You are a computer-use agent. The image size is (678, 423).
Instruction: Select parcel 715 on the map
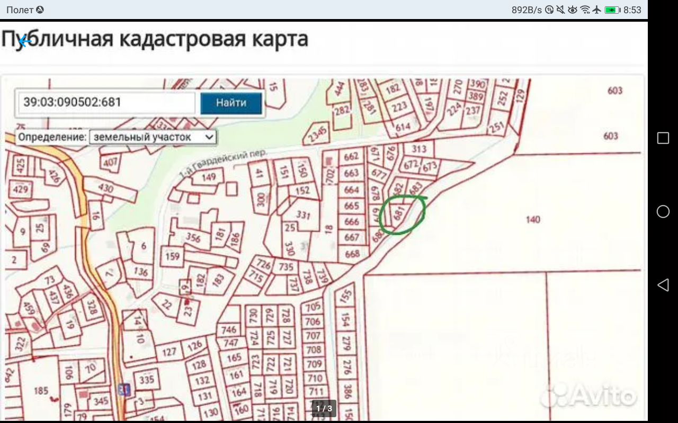[256, 277]
